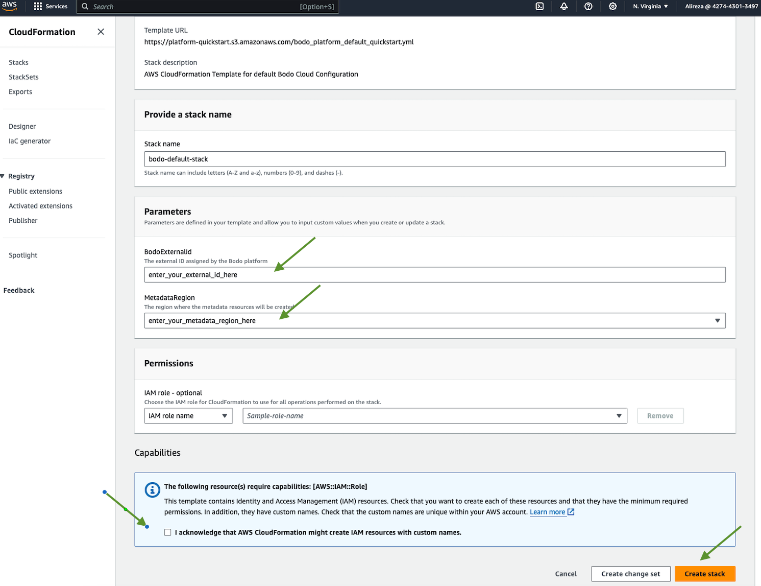Launch the CloudShell terminal icon
761x586 pixels.
click(539, 7)
